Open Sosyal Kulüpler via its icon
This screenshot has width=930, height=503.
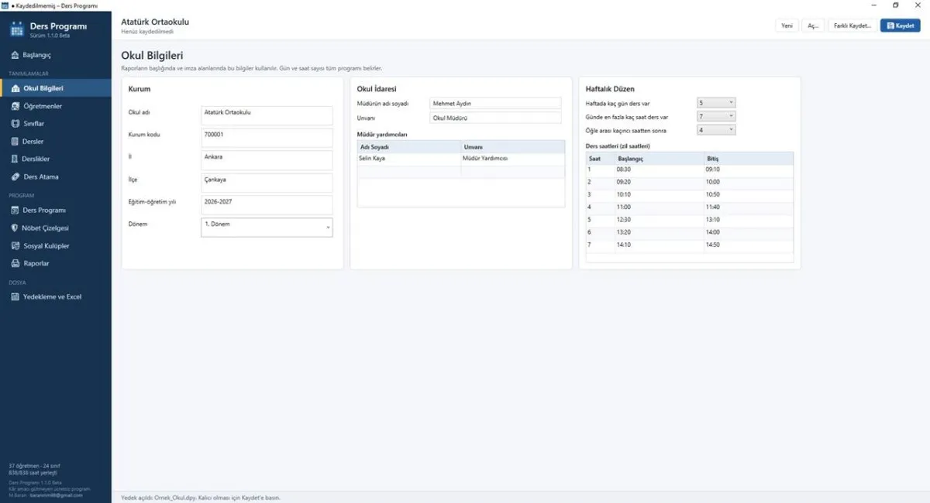[15, 246]
